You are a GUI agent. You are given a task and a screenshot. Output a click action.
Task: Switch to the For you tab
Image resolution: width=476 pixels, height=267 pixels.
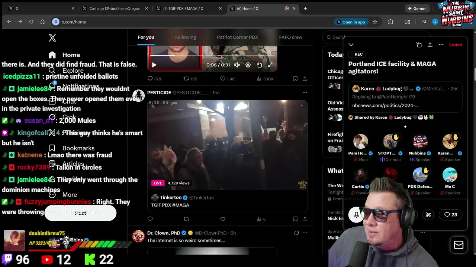pyautogui.click(x=146, y=37)
